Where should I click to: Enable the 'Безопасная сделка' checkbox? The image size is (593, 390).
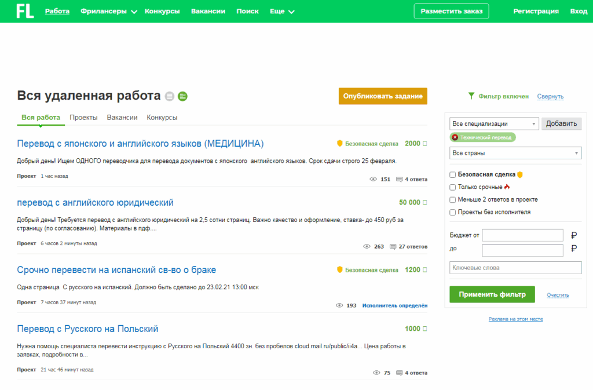[x=453, y=174]
